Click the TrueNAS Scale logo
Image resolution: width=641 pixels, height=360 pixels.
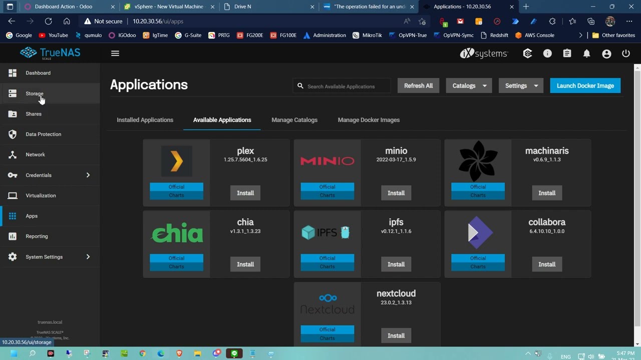coord(50,53)
